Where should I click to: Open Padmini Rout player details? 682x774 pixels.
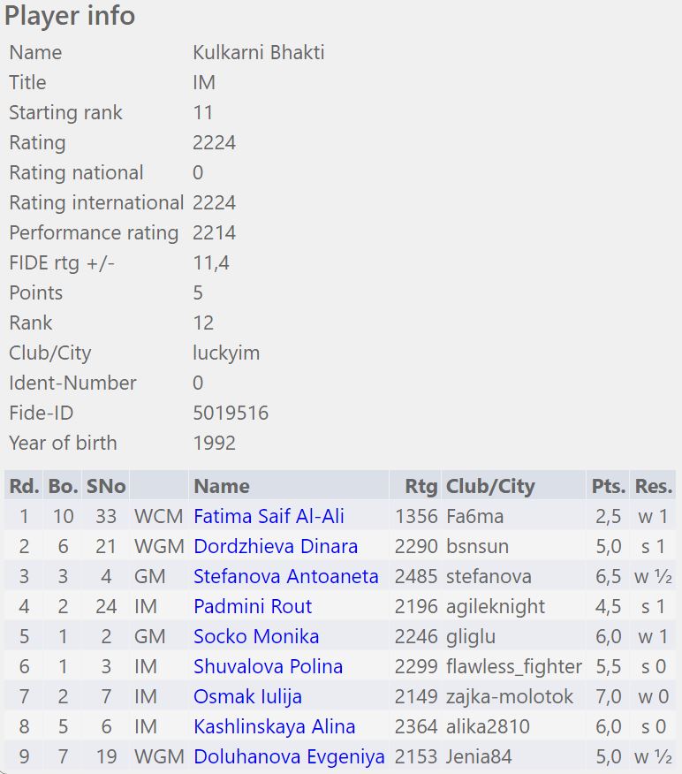click(252, 606)
